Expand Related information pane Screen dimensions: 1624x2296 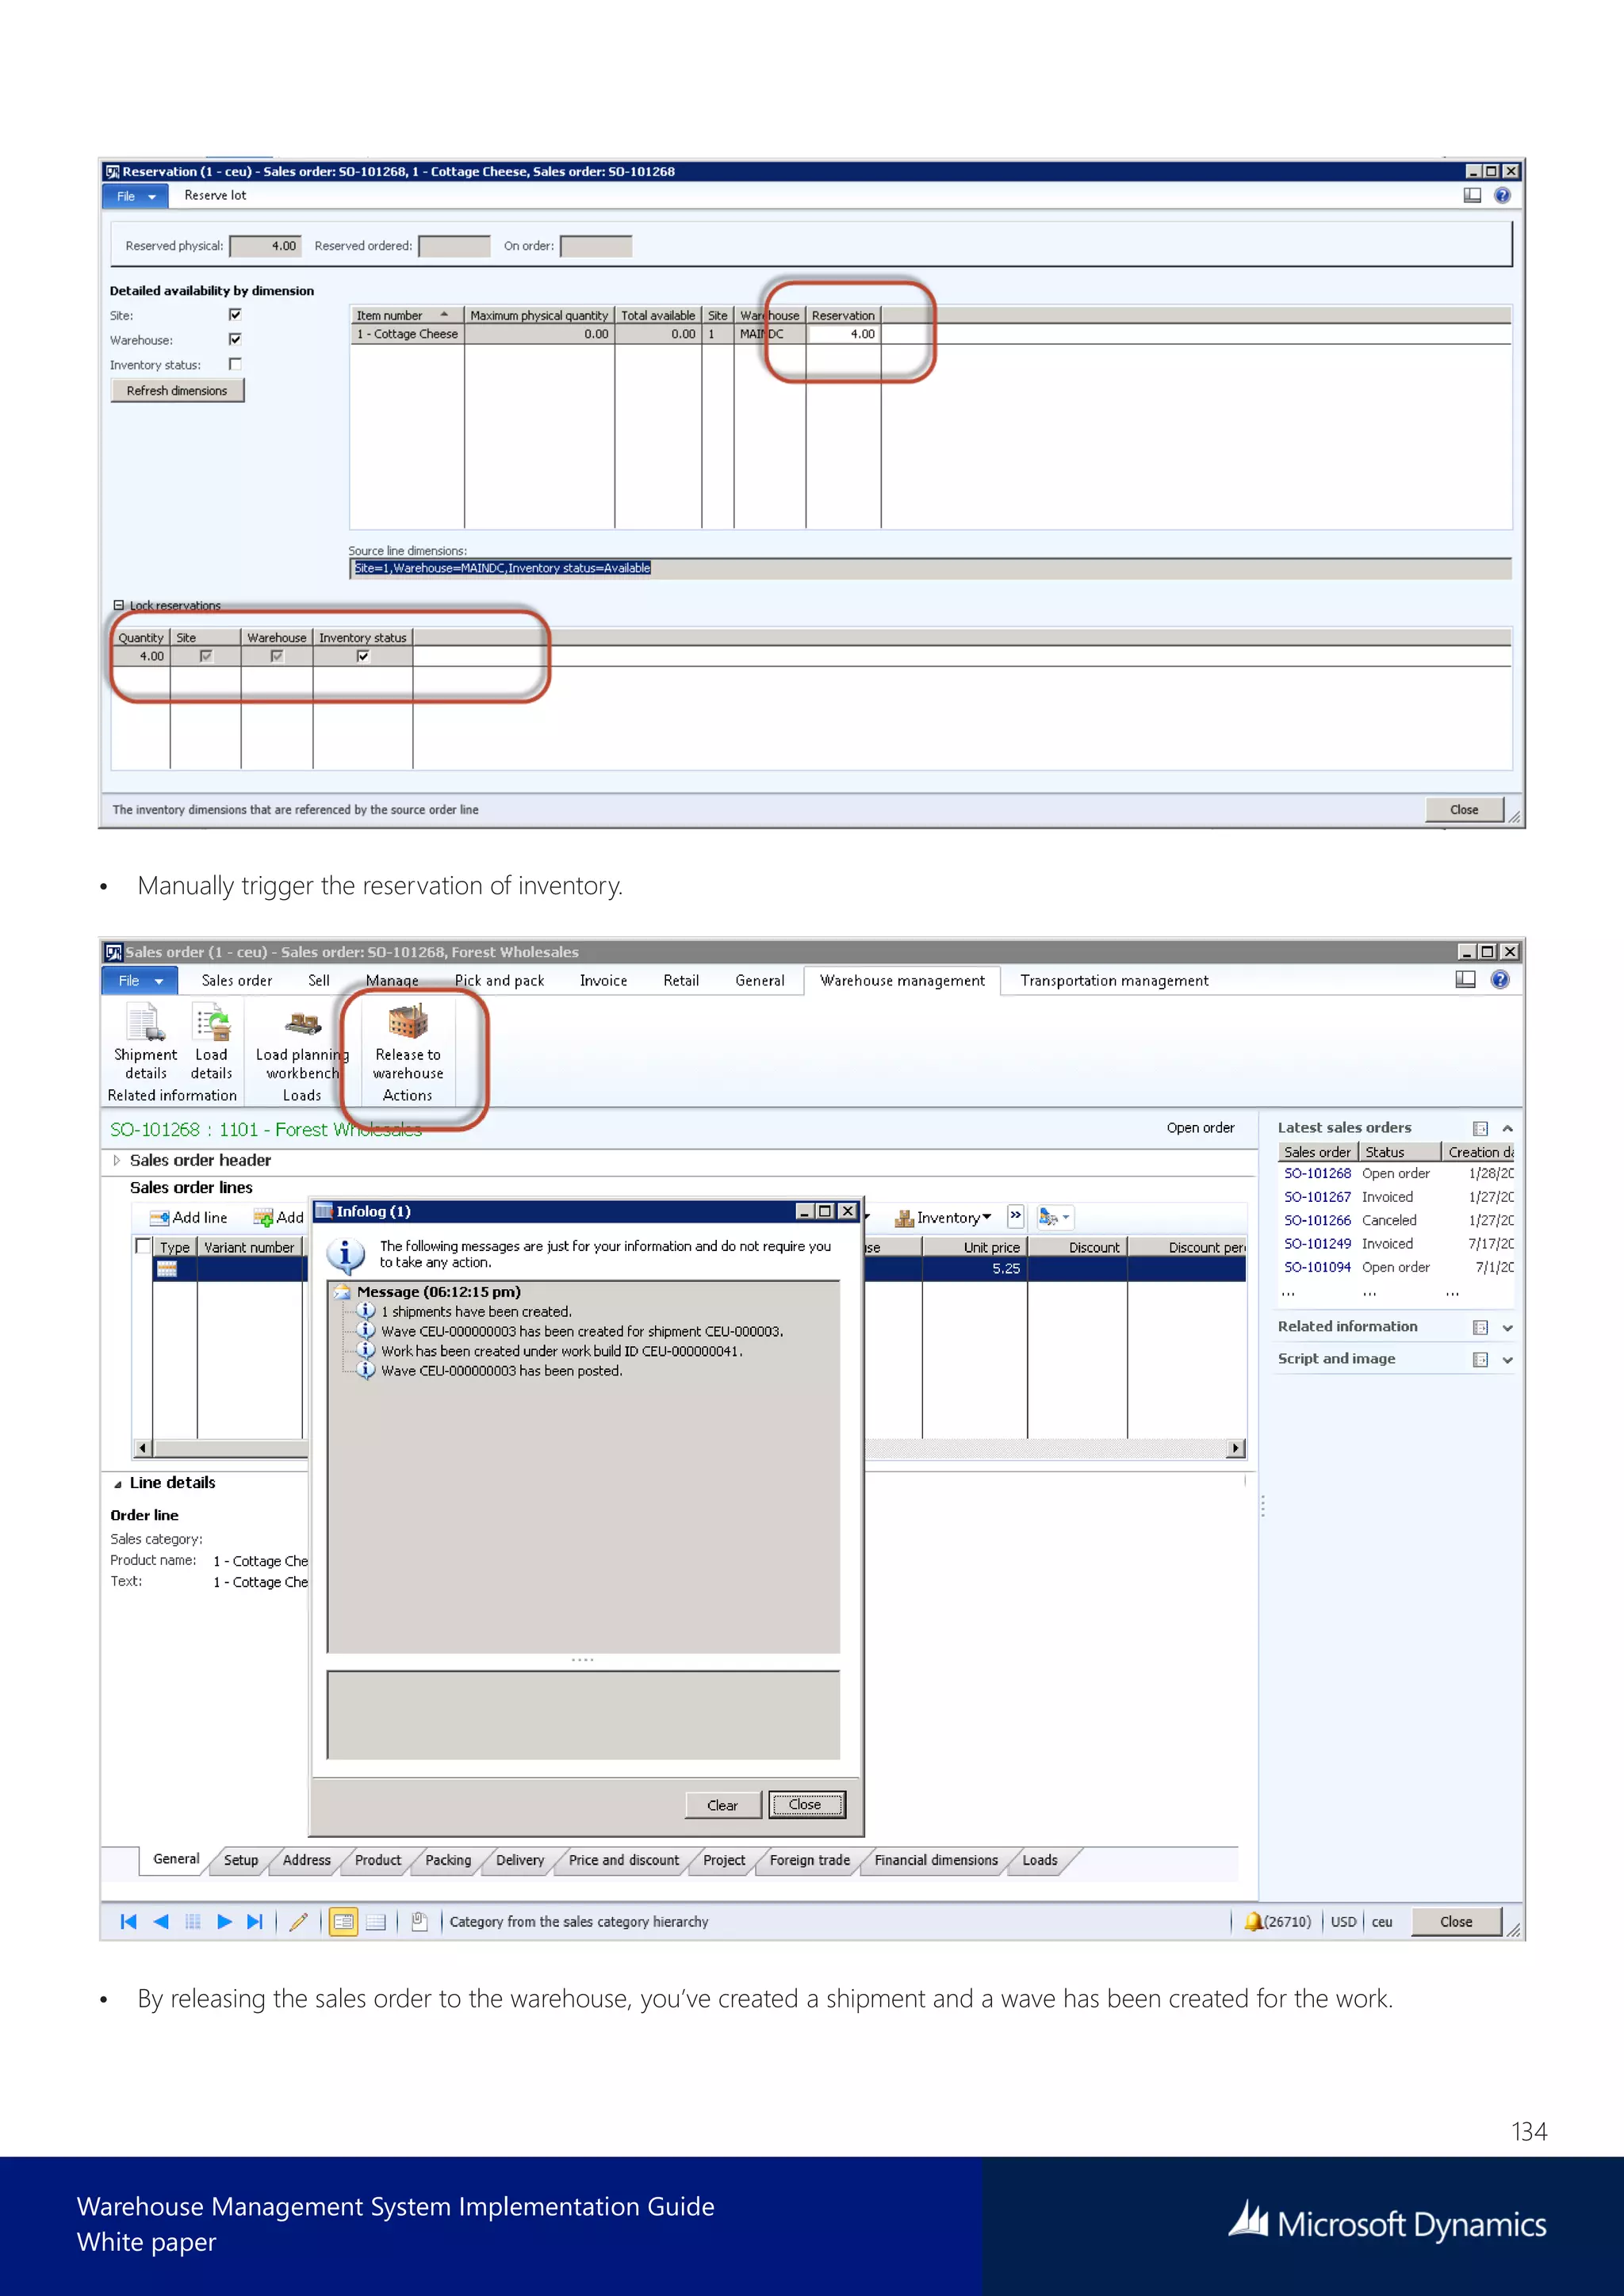[x=1507, y=1327]
